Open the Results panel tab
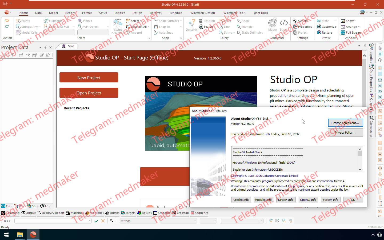 pos(144,213)
